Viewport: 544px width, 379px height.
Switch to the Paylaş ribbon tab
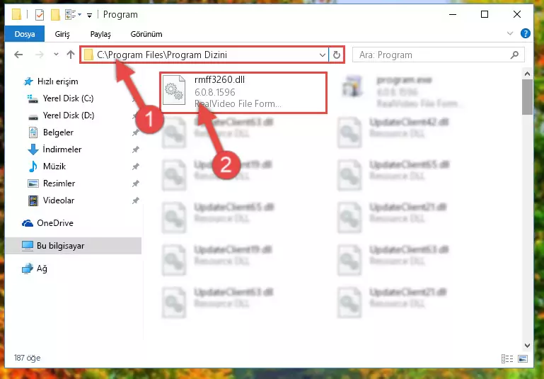[100, 34]
